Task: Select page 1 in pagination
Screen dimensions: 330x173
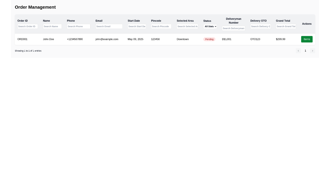Action: coord(305,51)
